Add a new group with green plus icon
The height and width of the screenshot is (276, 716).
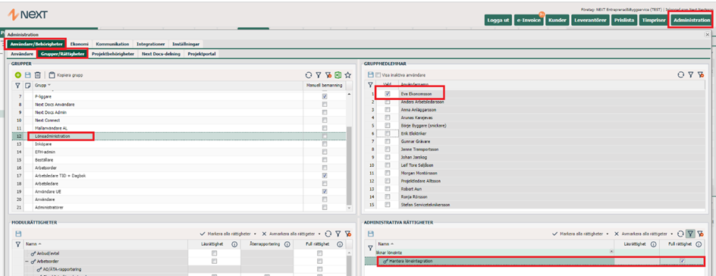click(18, 75)
